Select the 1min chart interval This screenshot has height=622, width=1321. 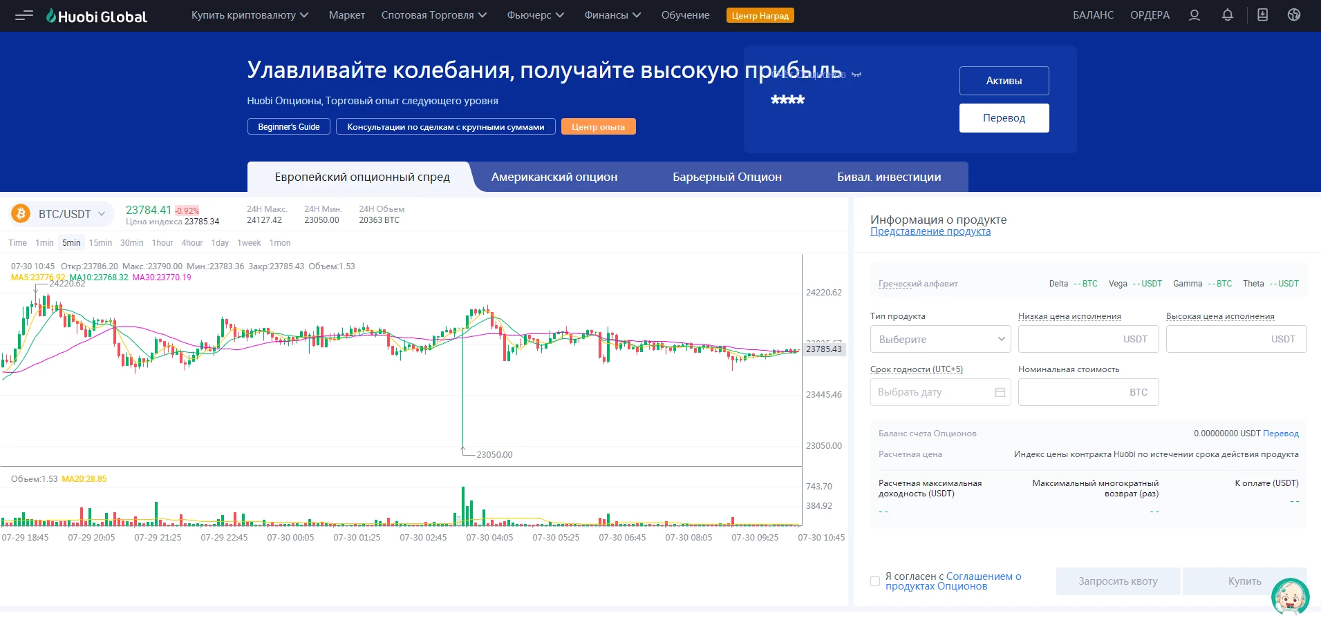(x=44, y=243)
